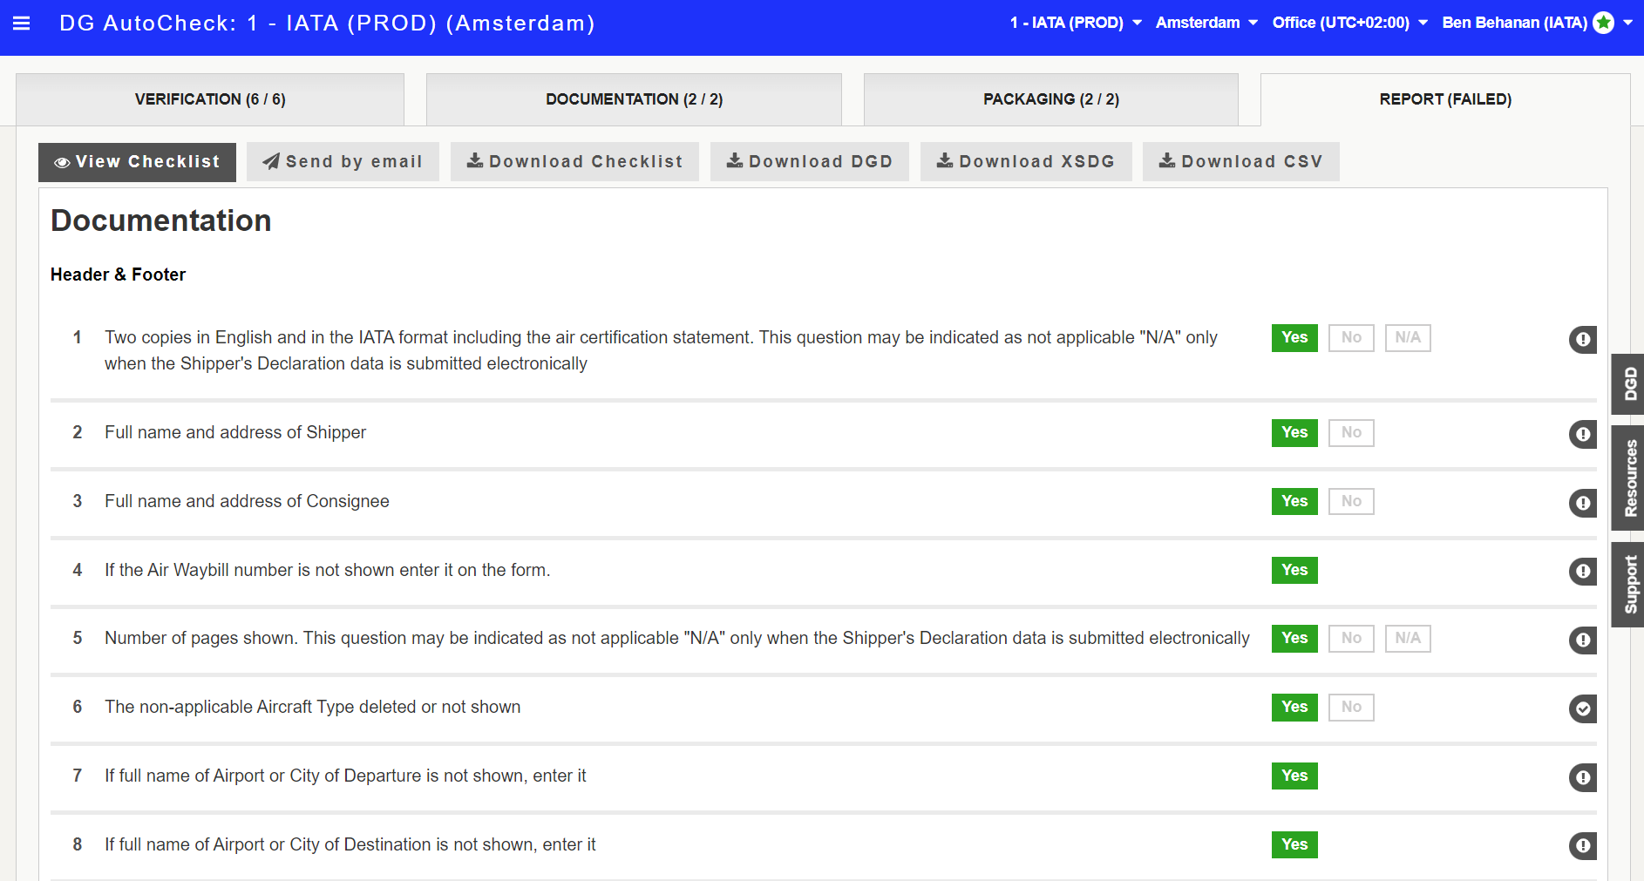Click the DG AutoCheck header title
This screenshot has width=1644, height=881.
[327, 24]
